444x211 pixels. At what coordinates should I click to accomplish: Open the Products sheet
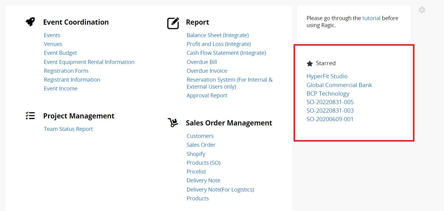[198, 199]
